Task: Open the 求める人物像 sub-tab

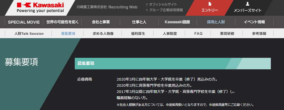Action: pos(103,34)
